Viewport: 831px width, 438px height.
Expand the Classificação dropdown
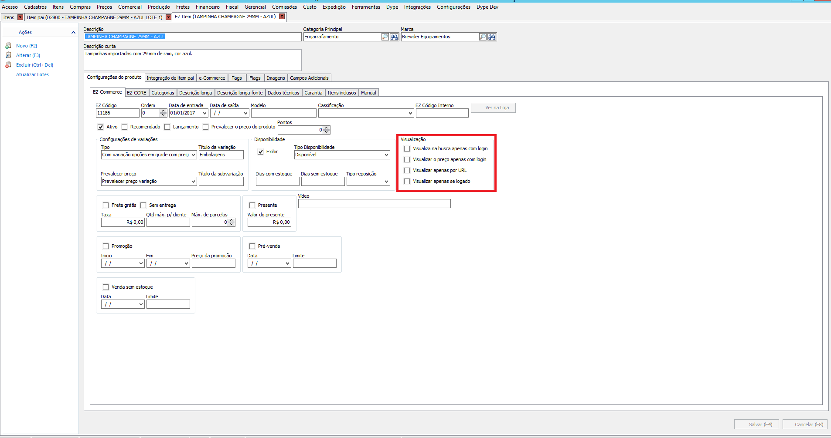click(x=410, y=113)
